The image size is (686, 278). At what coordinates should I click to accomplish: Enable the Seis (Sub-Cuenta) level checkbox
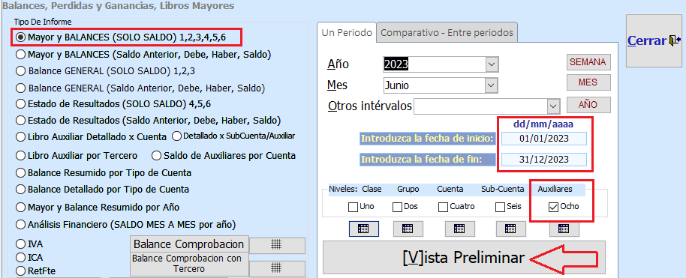pyautogui.click(x=500, y=207)
